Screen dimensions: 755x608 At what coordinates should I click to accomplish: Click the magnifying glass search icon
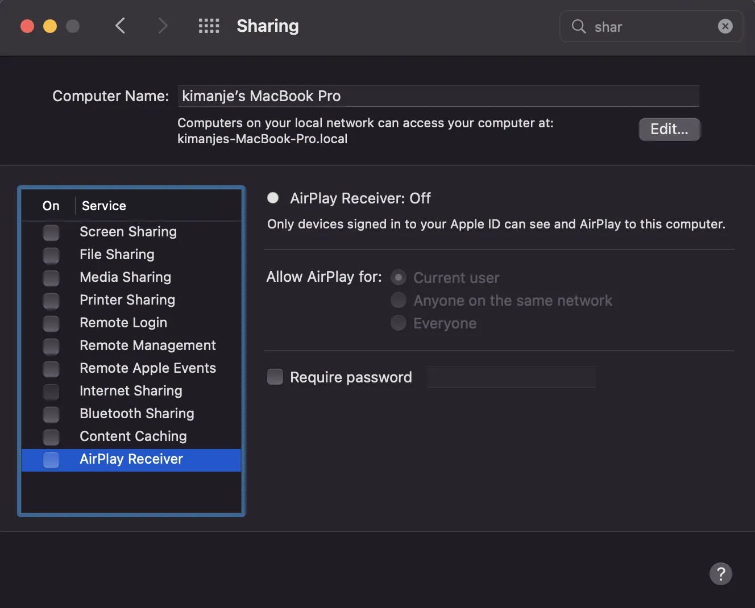click(579, 26)
